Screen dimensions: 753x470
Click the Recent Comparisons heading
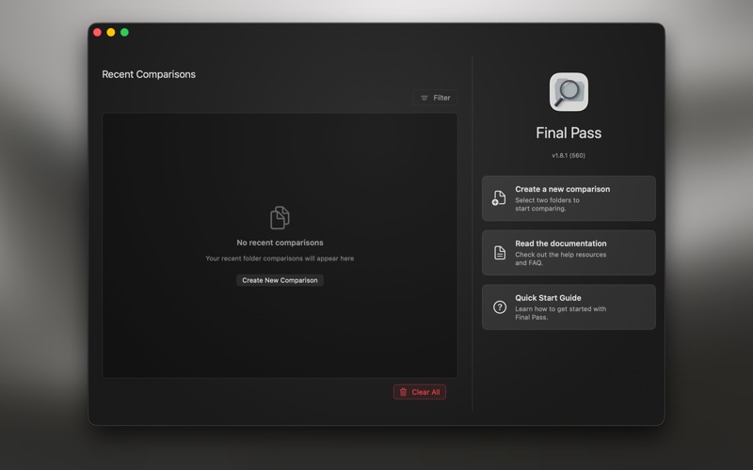coord(149,74)
